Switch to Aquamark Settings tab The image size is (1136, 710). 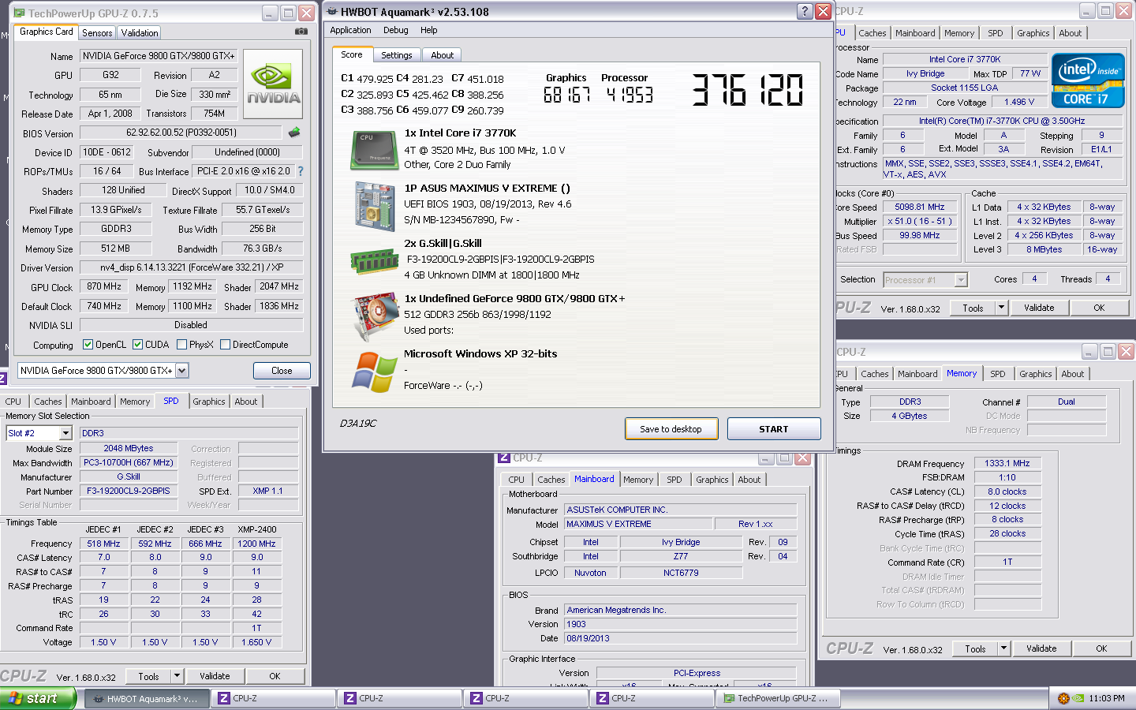point(396,55)
